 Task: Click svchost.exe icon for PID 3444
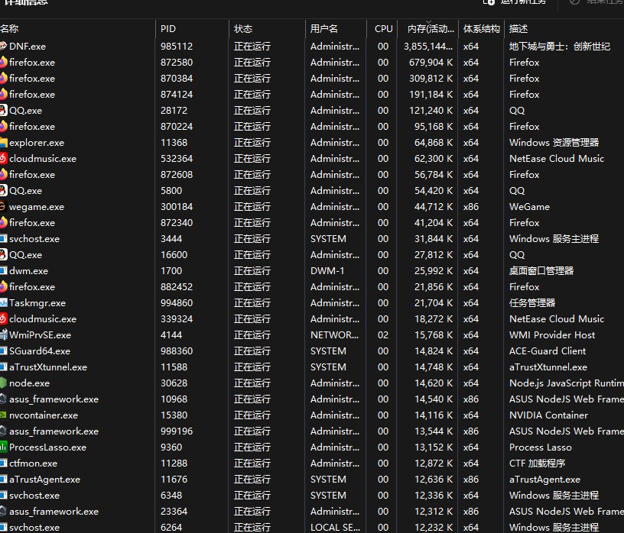[x=3, y=238]
